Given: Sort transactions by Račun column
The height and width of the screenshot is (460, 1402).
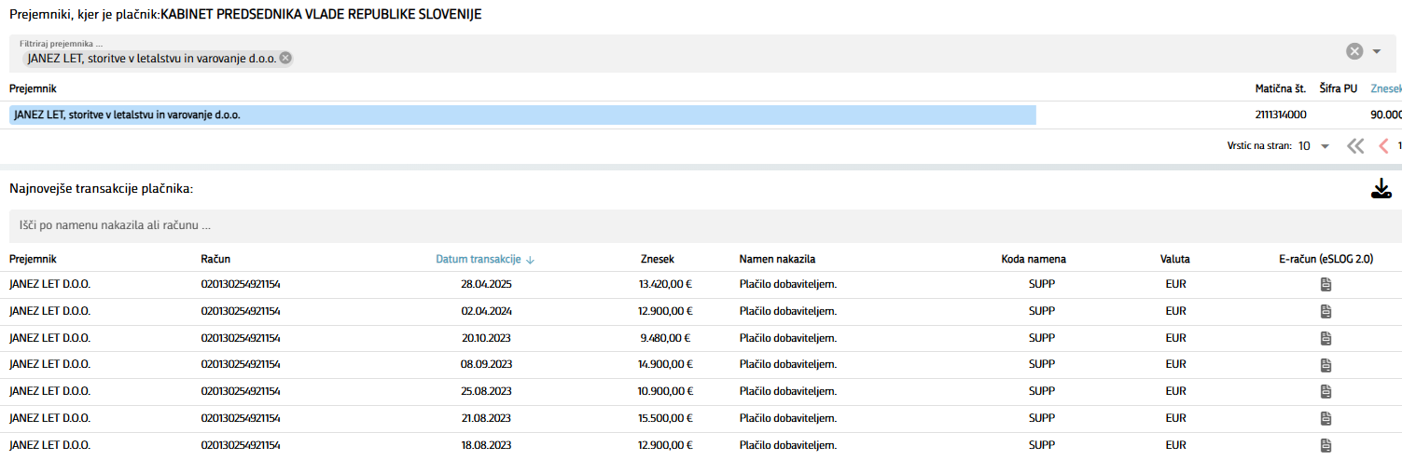Looking at the screenshot, I should [x=215, y=259].
